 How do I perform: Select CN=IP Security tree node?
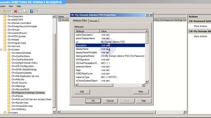point(19,83)
